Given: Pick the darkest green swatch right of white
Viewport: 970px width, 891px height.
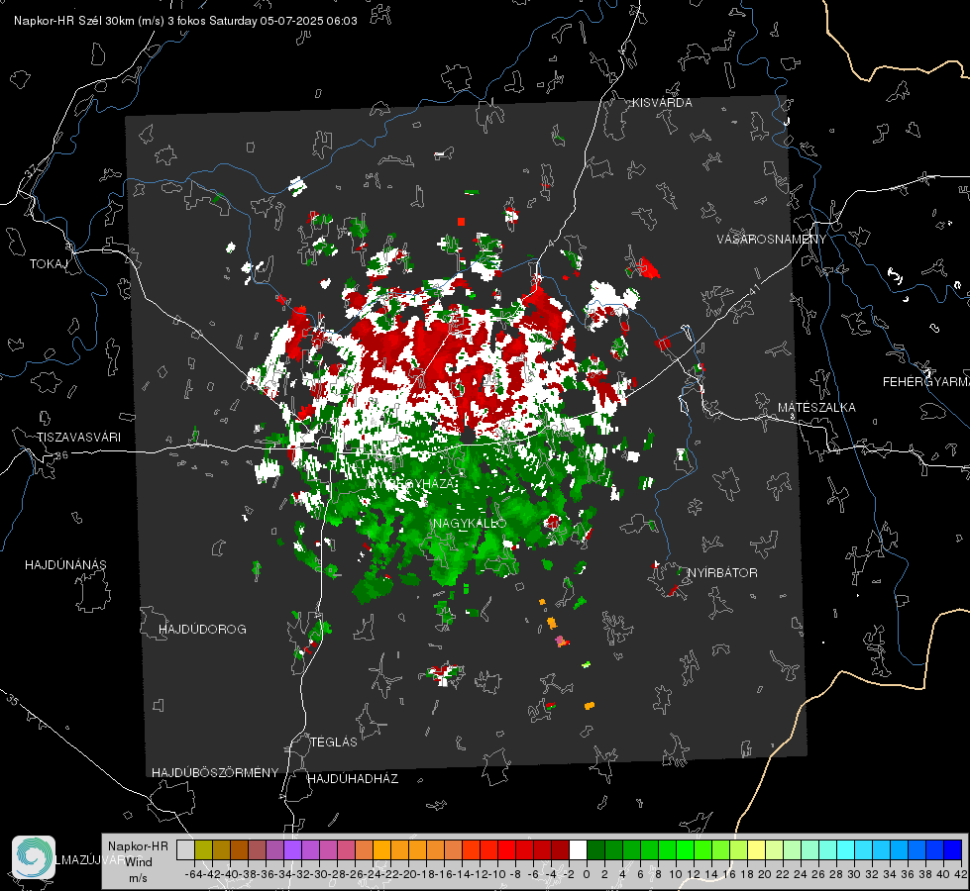Looking at the screenshot, I should point(595,849).
